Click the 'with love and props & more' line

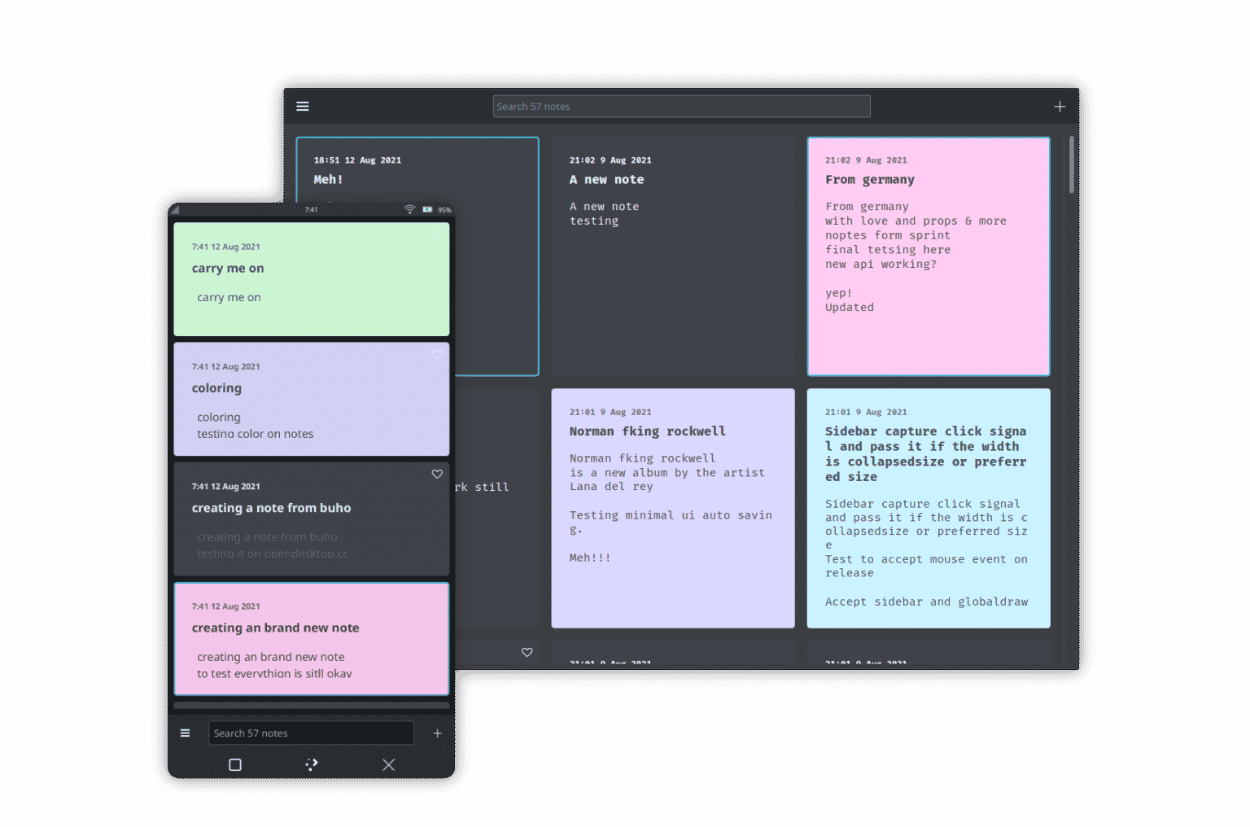click(x=916, y=221)
